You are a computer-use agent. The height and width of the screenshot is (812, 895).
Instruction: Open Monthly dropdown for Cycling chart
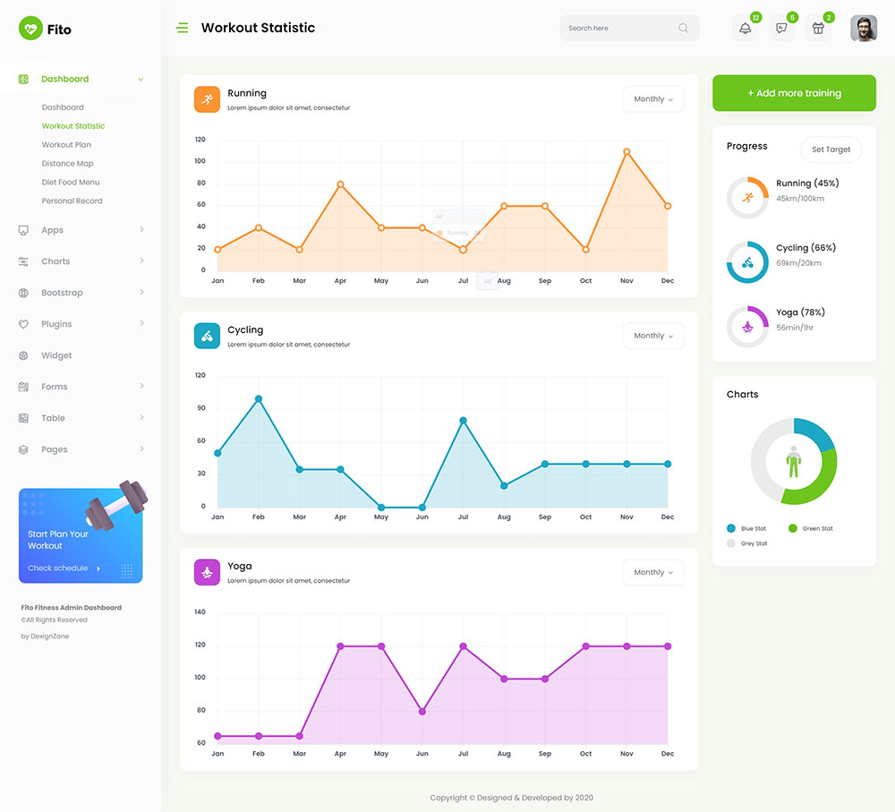pyautogui.click(x=653, y=336)
